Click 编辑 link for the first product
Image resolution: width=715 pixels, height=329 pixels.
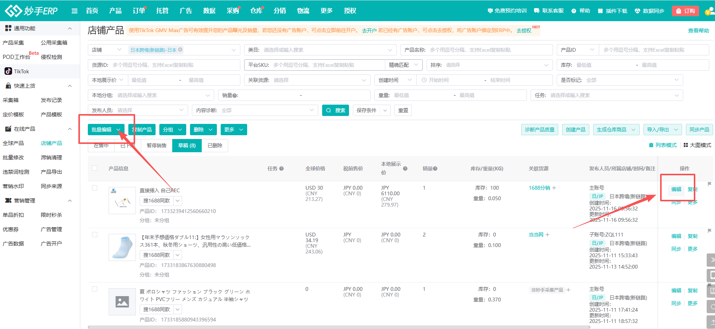pyautogui.click(x=676, y=189)
